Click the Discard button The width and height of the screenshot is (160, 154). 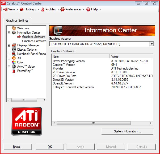point(111,147)
